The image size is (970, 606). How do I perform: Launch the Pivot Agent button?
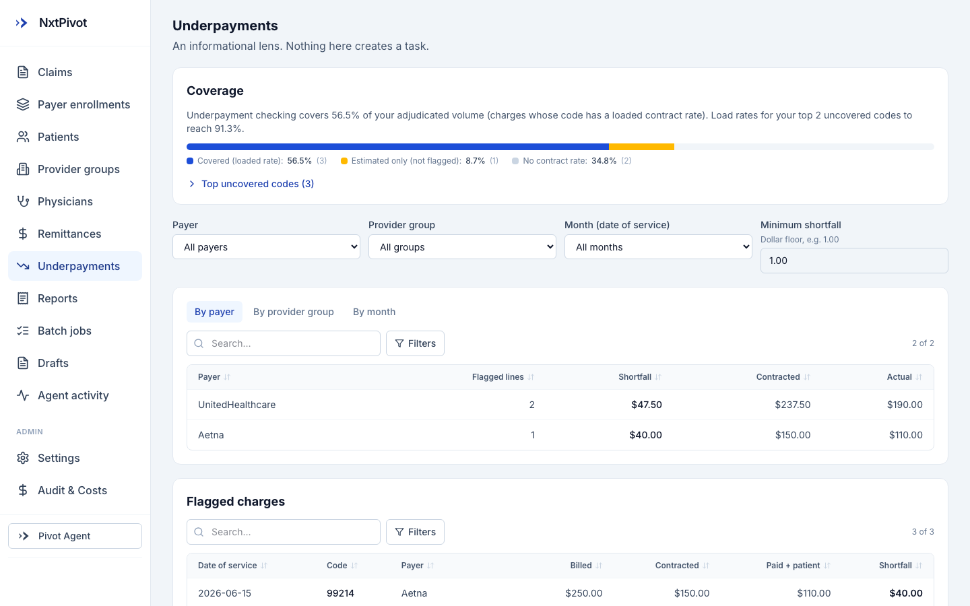pos(75,536)
